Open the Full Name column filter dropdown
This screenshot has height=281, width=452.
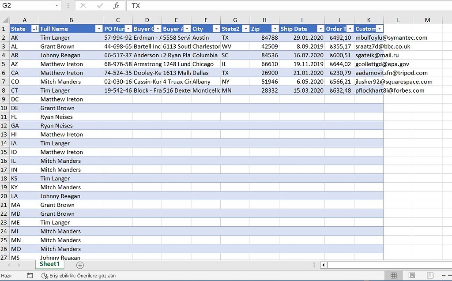point(99,28)
